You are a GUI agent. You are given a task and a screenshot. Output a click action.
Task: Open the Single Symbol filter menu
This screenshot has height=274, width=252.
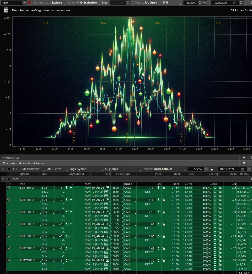pyautogui.click(x=78, y=169)
